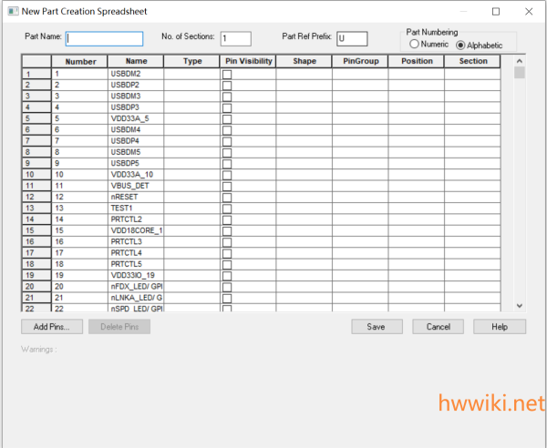The height and width of the screenshot is (448, 547).
Task: Click the Shape cell for USBDP2
Action: coord(304,85)
